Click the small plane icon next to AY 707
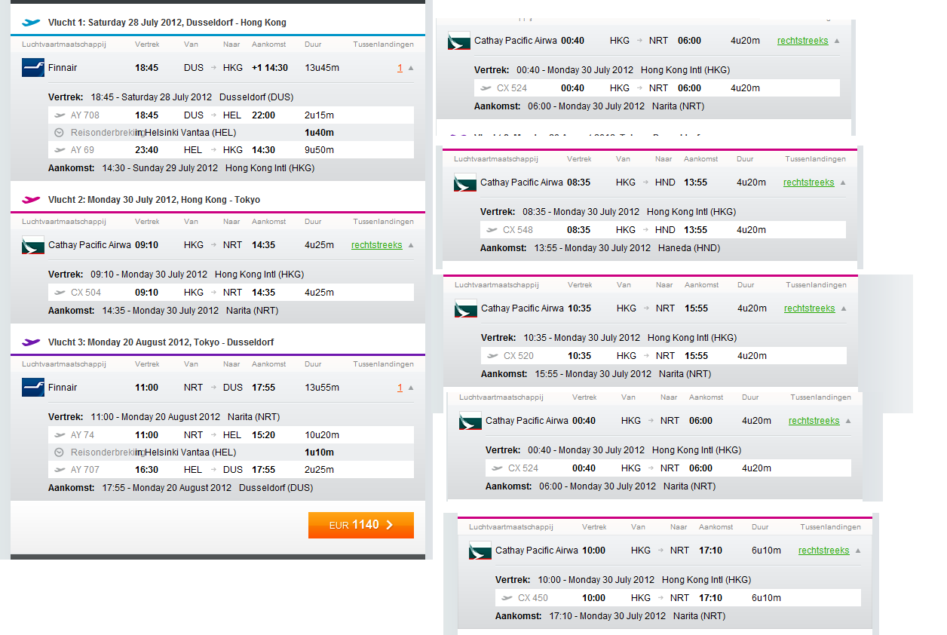The image size is (947, 635). (x=60, y=470)
